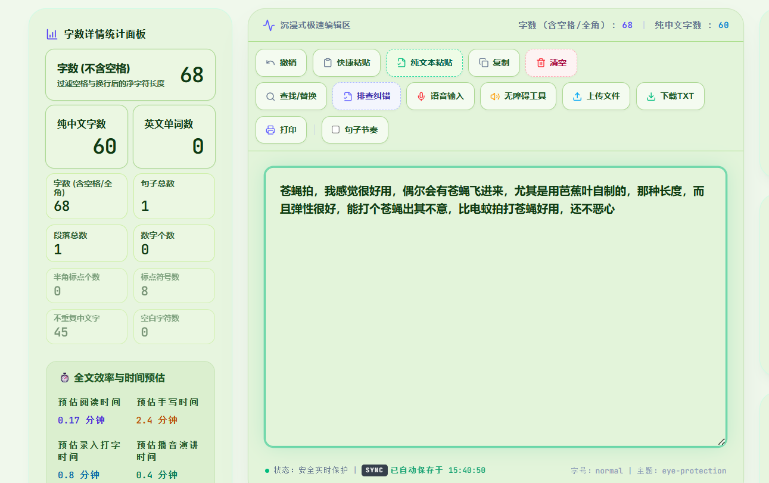Click the 英文单词数 0 card
769x483 pixels.
click(x=174, y=136)
